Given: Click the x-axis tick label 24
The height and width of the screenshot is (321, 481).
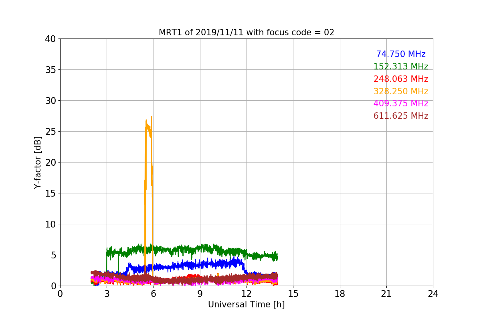Looking at the screenshot, I should click(433, 294).
